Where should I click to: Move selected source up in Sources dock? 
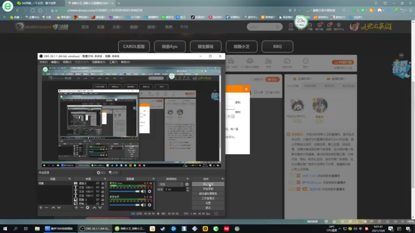94,208
